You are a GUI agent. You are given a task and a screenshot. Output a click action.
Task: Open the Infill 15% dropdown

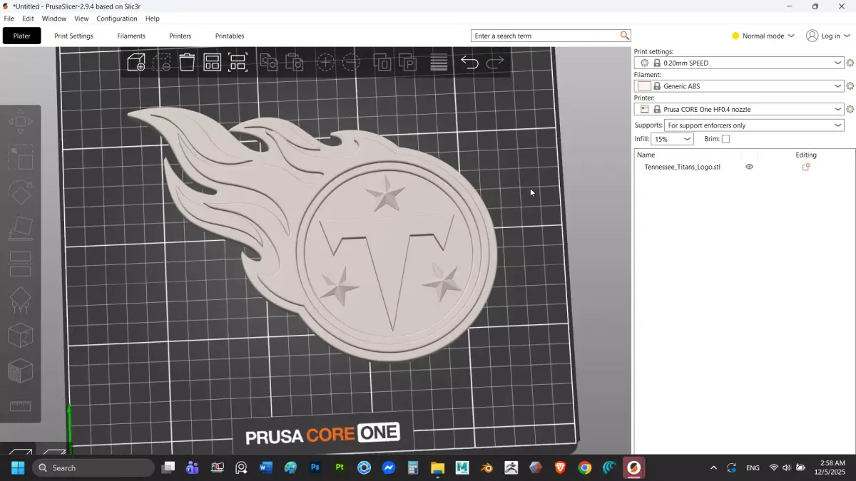point(672,139)
